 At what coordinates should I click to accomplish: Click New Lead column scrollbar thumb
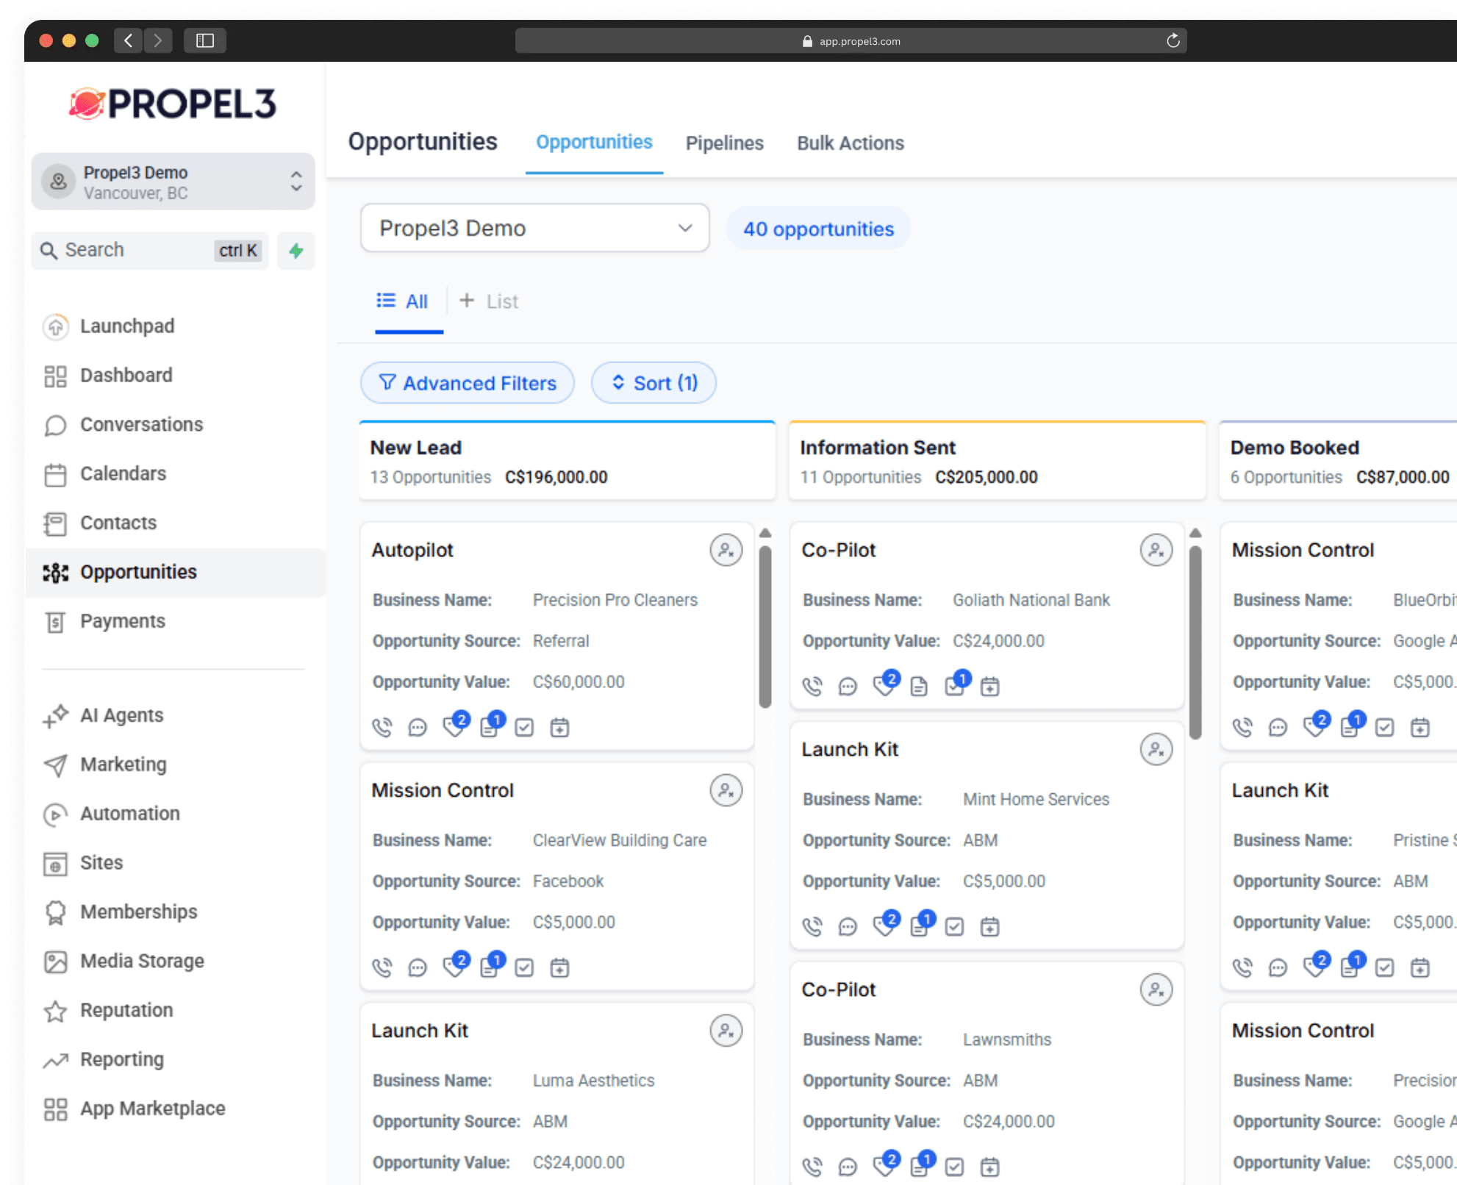click(765, 626)
